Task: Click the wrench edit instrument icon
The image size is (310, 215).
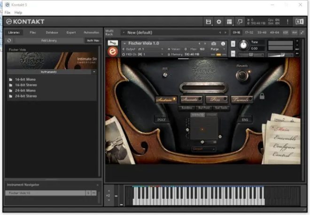Action: pyautogui.click(x=113, y=43)
